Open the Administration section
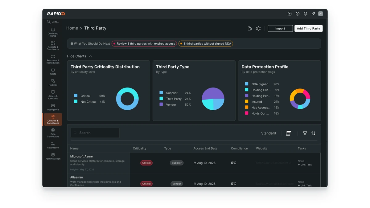Screen dimensions: 370x208 pos(53,156)
